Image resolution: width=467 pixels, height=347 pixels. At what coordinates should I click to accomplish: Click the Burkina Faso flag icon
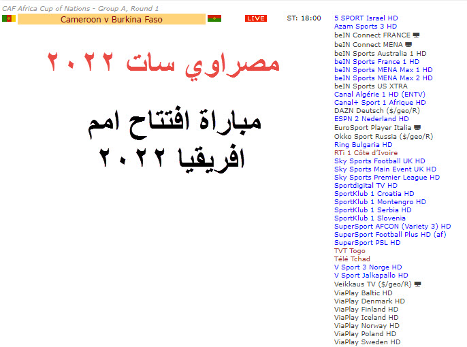[x=214, y=18]
